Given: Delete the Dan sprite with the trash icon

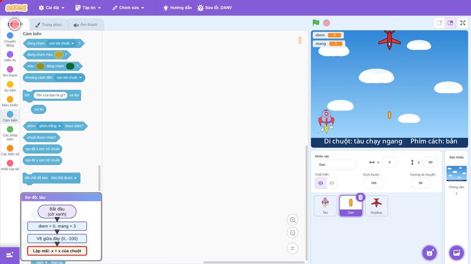Looking at the screenshot, I should coord(360,197).
